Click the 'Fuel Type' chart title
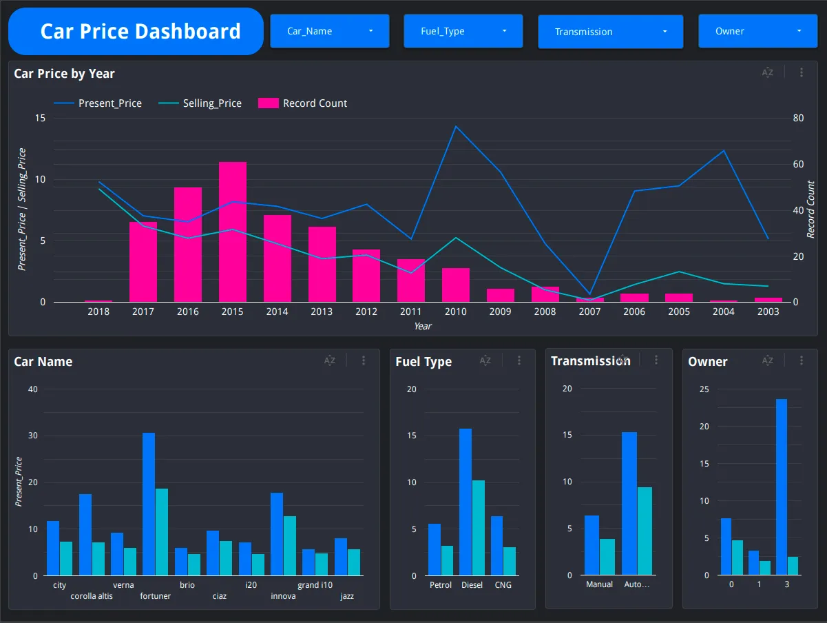Image resolution: width=827 pixels, height=623 pixels. (423, 362)
